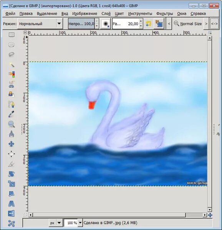The image size is (222, 230).
Task: Click the next toolbar page '>' button
Action: 206,24
